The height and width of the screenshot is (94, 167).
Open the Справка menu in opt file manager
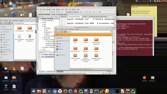pyautogui.click(x=77, y=29)
